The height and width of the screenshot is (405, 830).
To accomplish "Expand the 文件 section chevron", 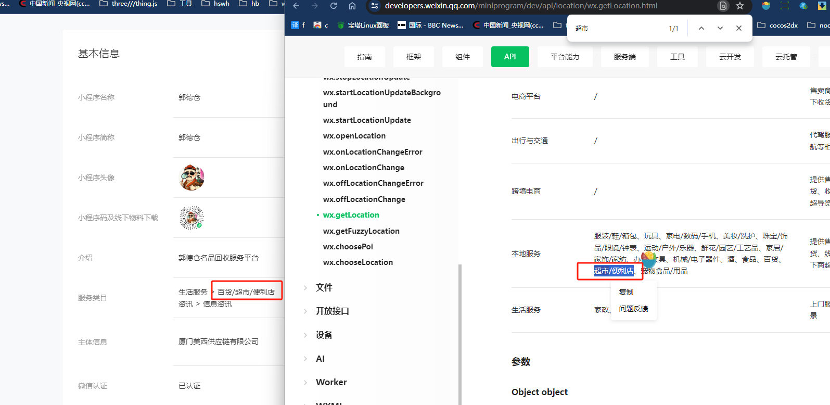I will [x=305, y=287].
